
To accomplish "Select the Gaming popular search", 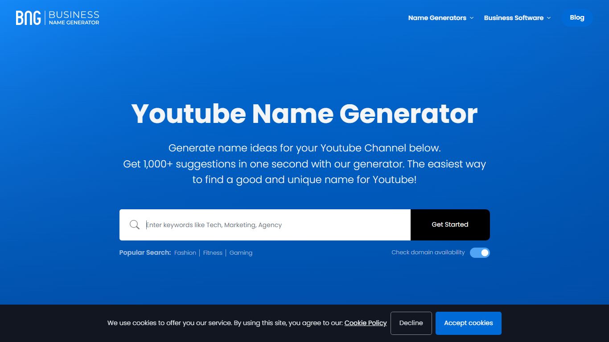I will [x=241, y=252].
